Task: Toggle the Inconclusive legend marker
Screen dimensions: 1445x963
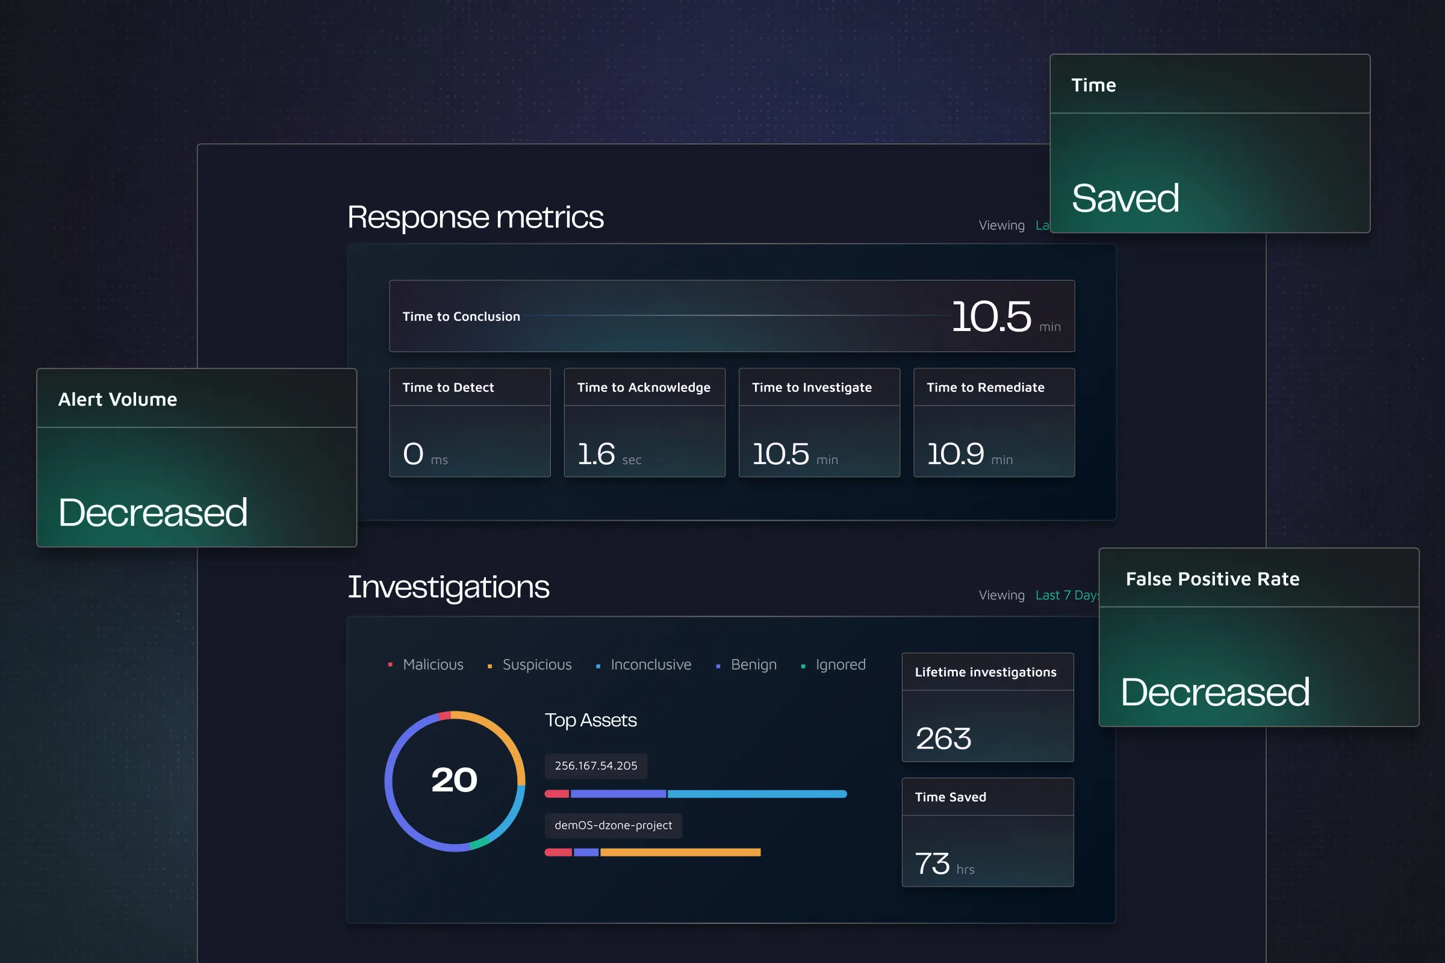Action: [598, 666]
